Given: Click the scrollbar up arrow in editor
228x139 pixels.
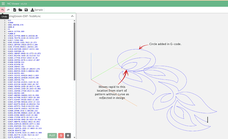Looking at the screenshot, I should click(74, 20).
